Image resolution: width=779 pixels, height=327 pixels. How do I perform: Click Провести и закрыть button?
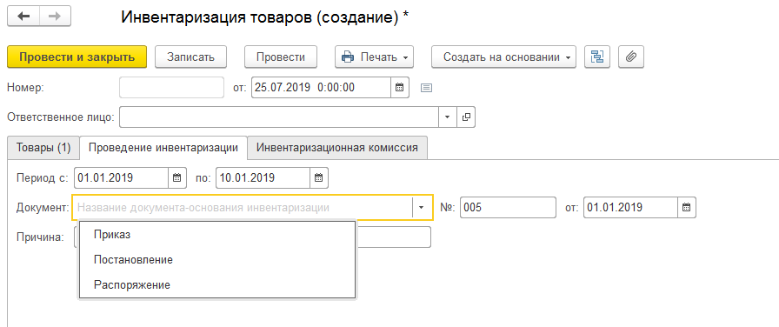point(77,57)
